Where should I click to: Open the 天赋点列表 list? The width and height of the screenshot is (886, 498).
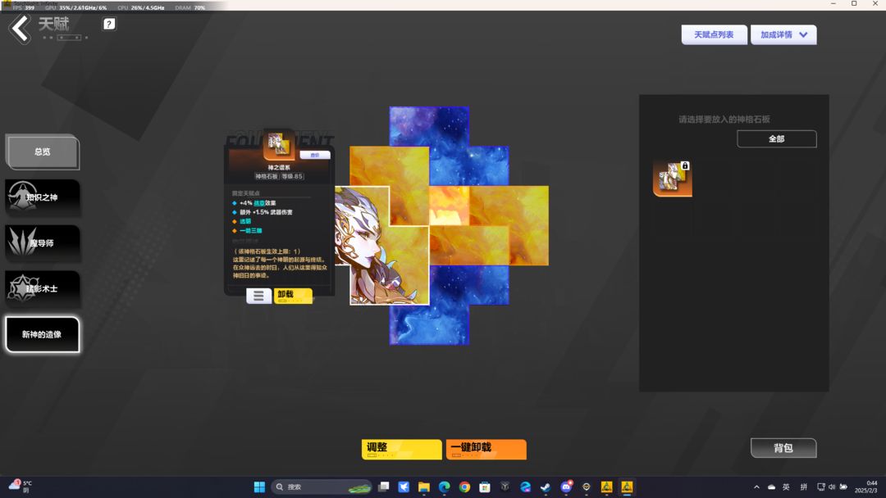pos(715,35)
